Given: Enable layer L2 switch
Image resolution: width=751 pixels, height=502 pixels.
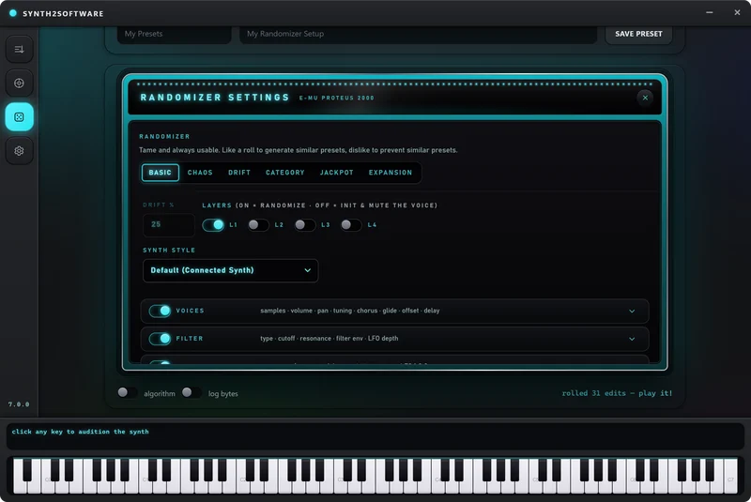Looking at the screenshot, I should coord(258,225).
